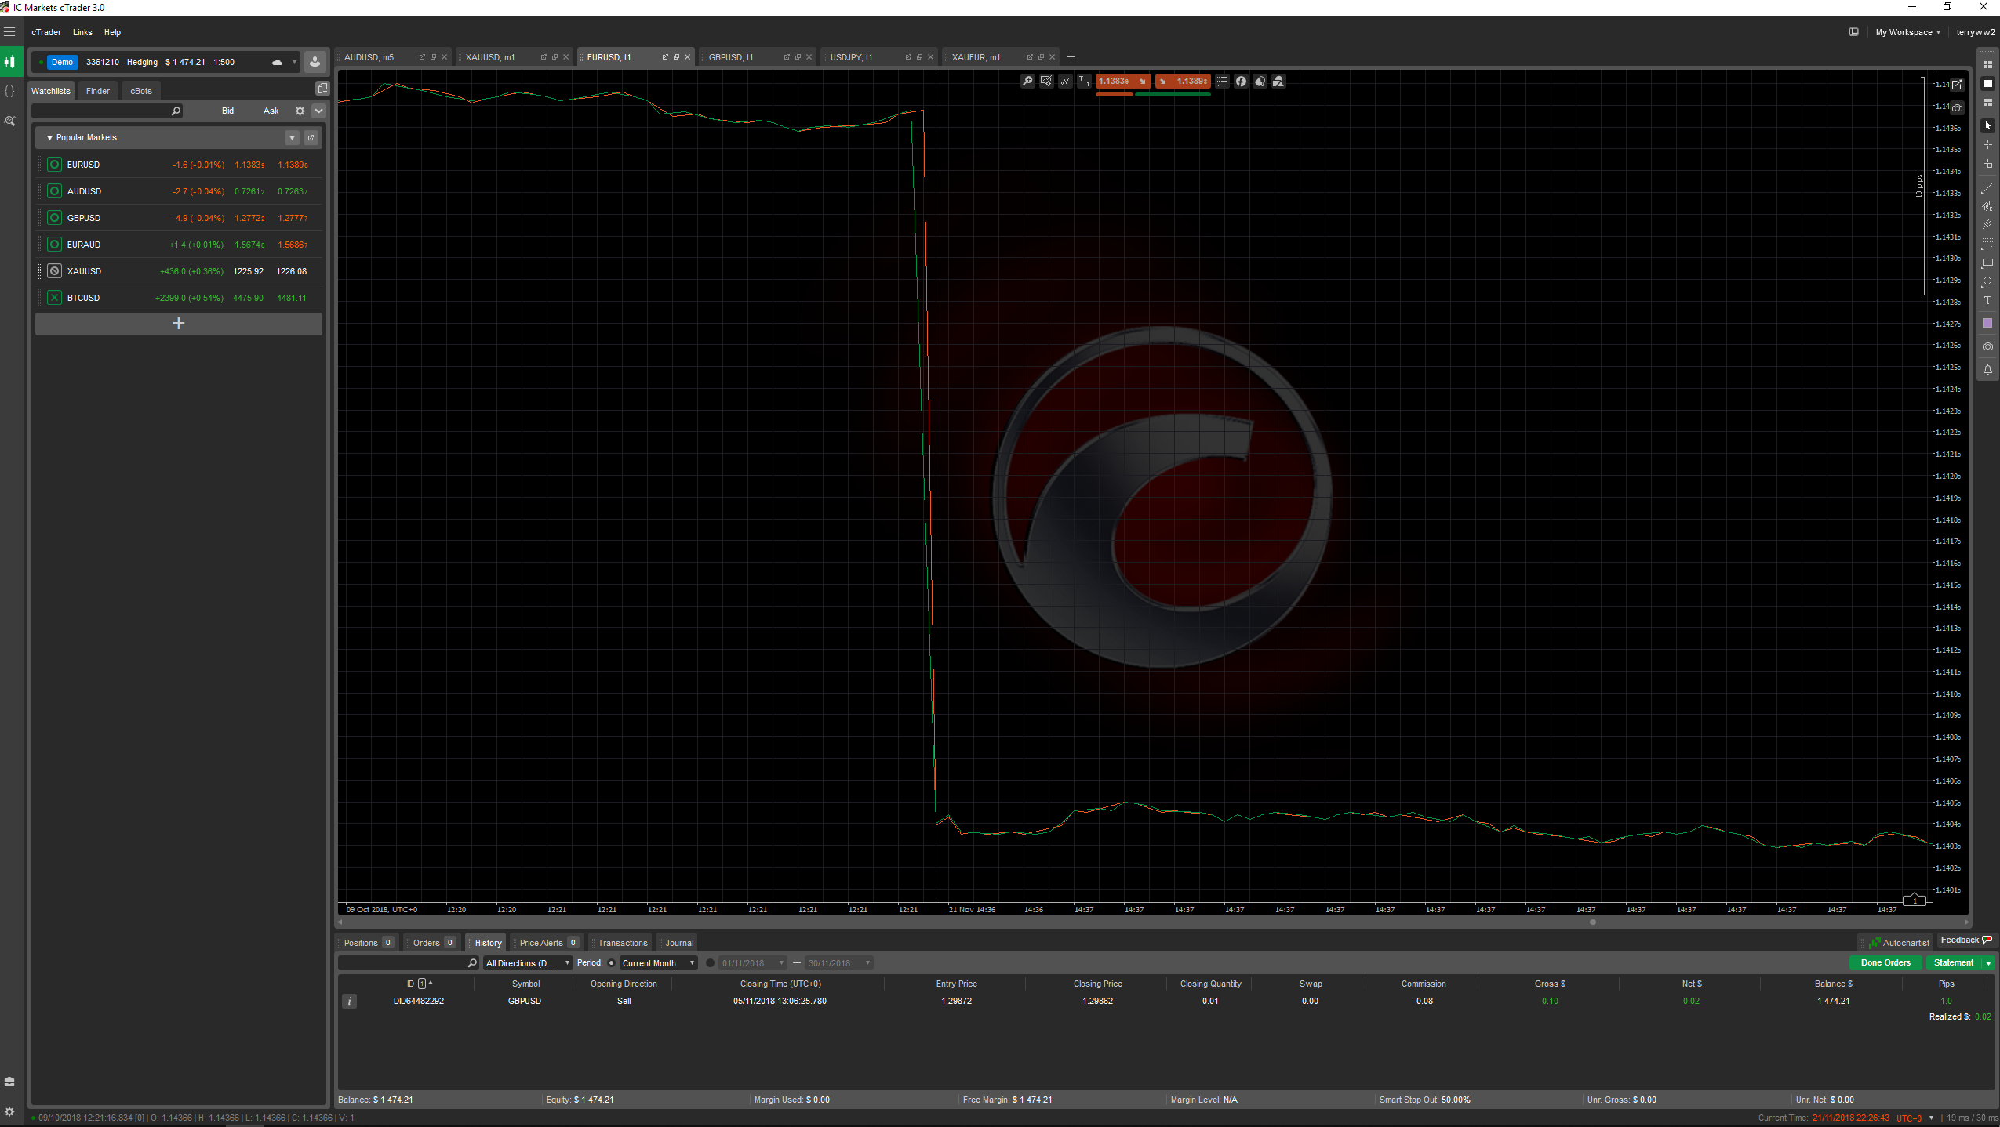Open price alerts via the bell icon
The width and height of the screenshot is (2000, 1127).
coord(1987,370)
